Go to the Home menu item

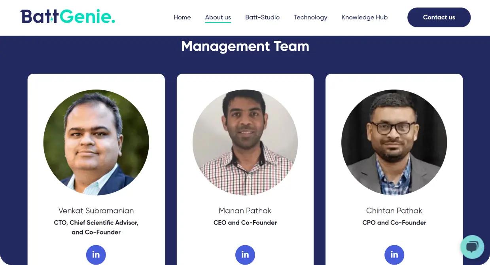[182, 17]
